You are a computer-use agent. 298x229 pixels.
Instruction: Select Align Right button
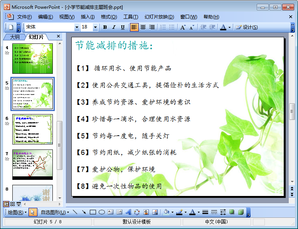click(152, 27)
